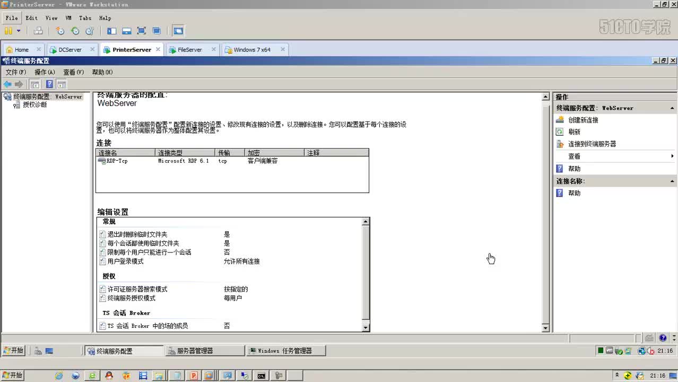Enter VMware full screen mode
The height and width of the screenshot is (382, 678).
click(x=141, y=31)
